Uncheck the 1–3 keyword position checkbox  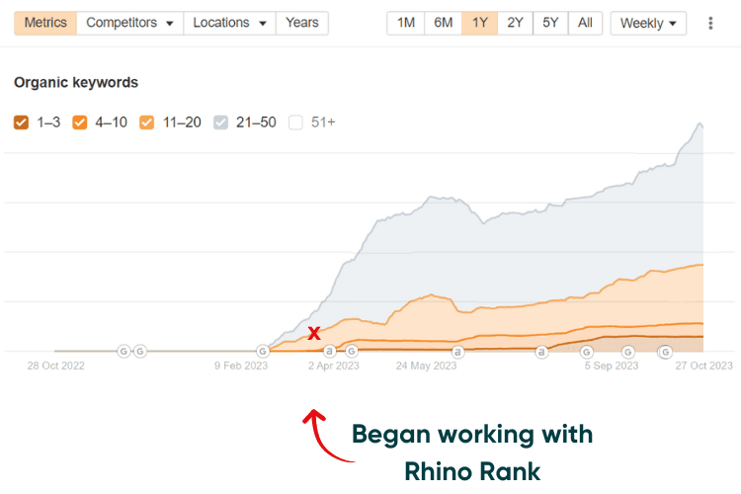click(x=22, y=123)
